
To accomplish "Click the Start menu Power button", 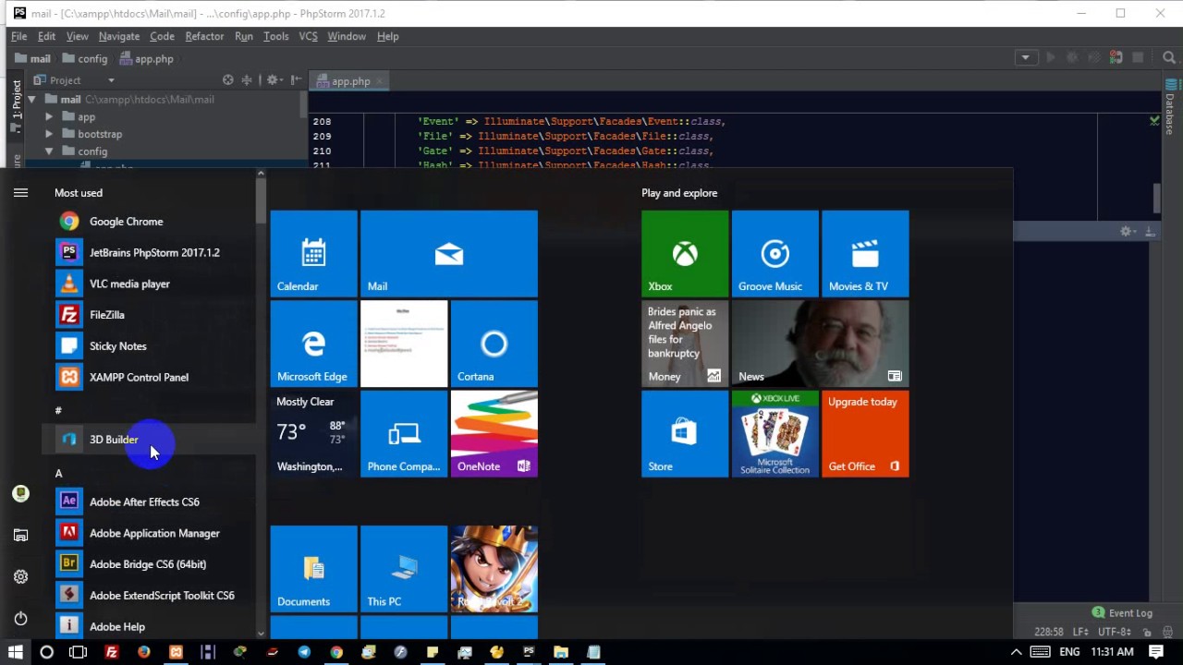I will [20, 619].
